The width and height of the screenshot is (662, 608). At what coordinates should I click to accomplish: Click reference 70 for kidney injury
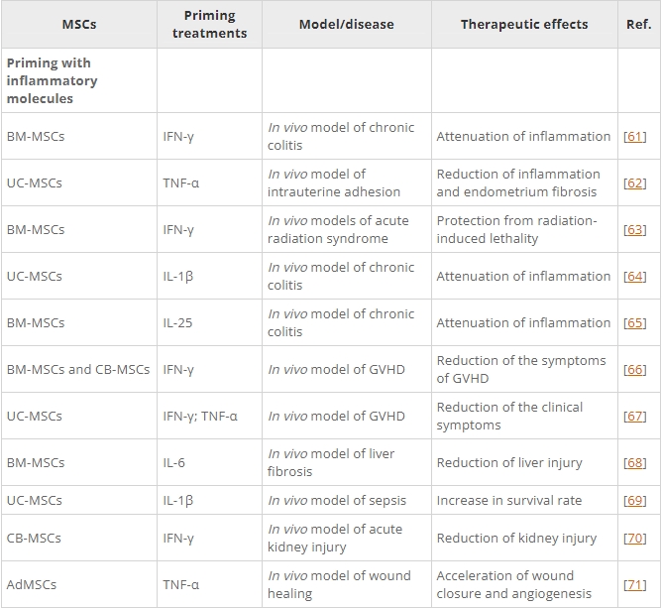point(634,538)
